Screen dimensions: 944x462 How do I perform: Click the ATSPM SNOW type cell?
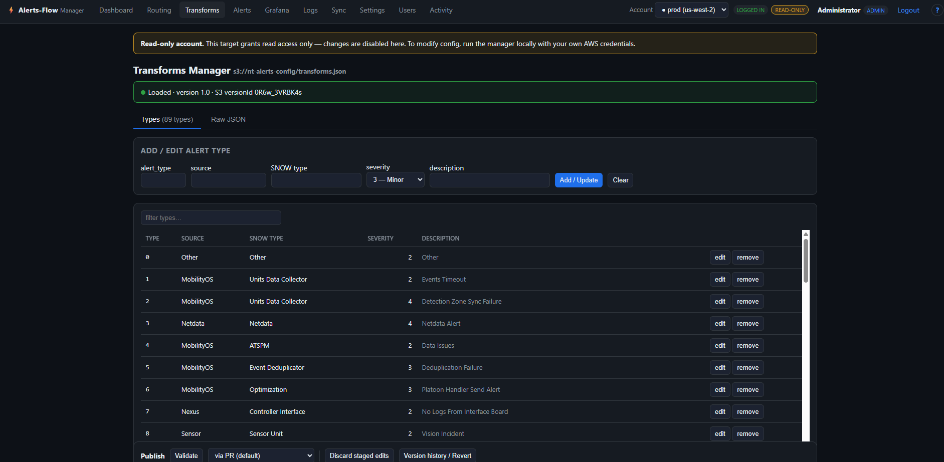[259, 345]
